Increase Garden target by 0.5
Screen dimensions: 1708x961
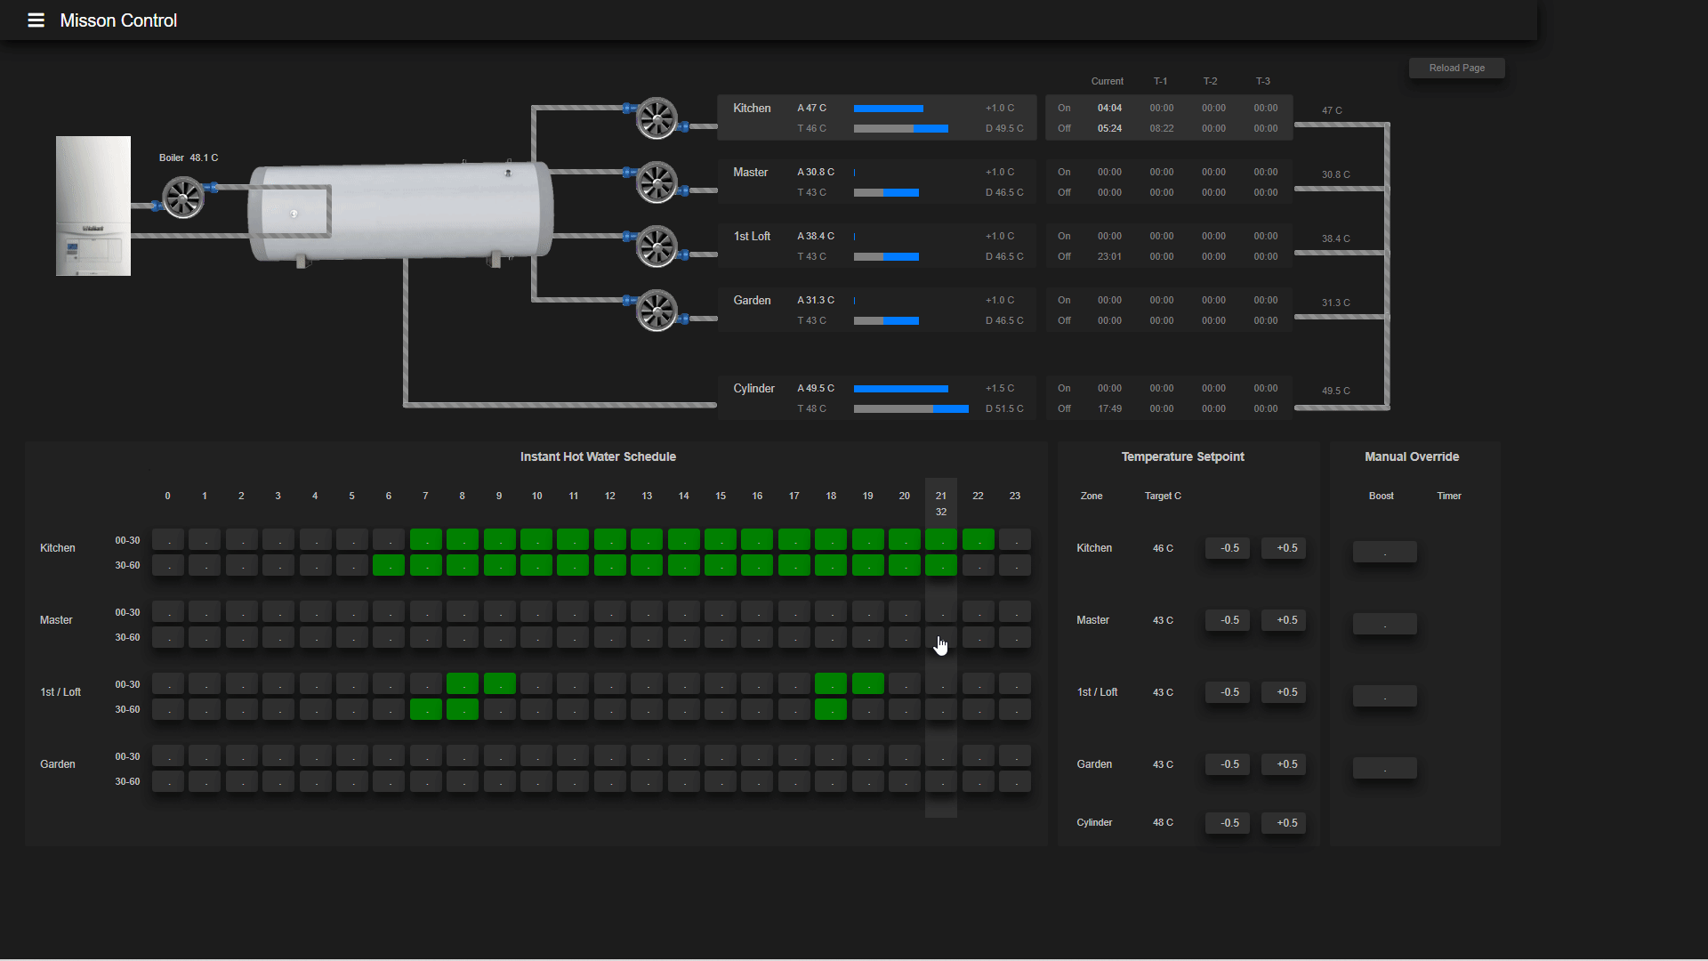click(x=1284, y=764)
